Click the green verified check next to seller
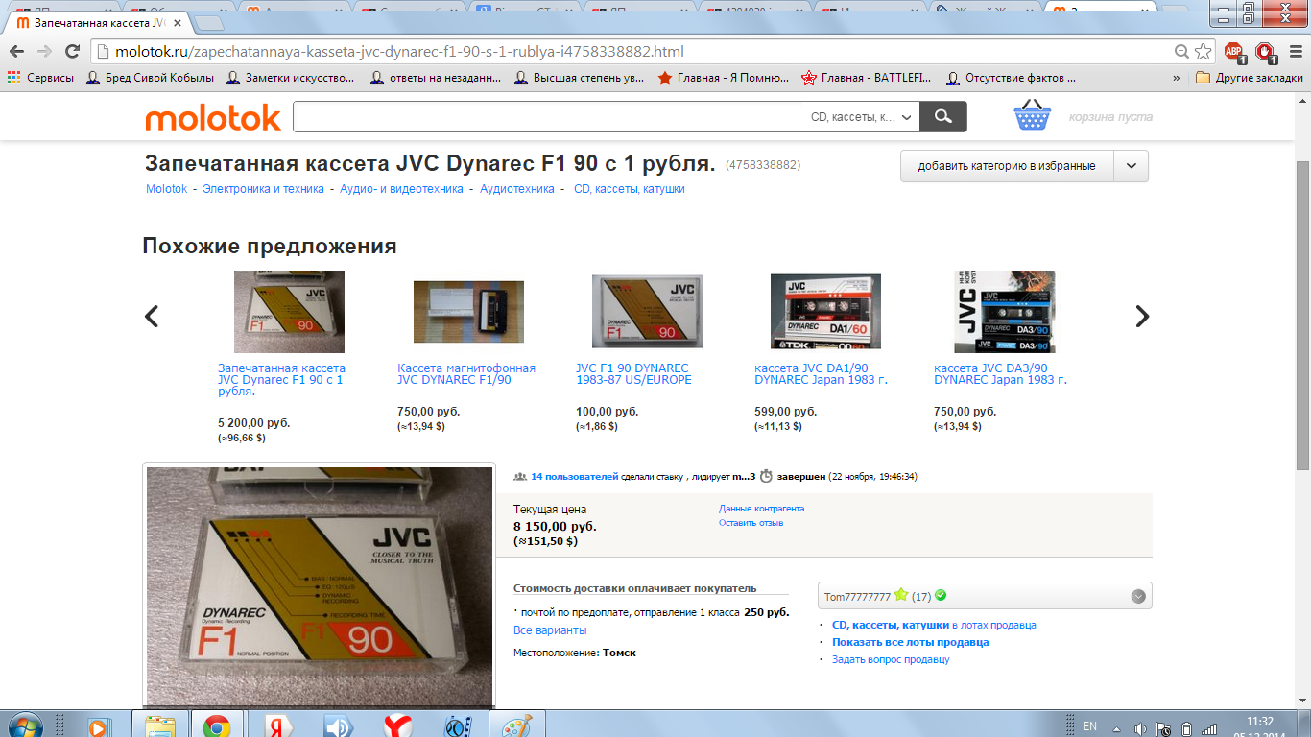This screenshot has width=1311, height=737. pos(941,595)
